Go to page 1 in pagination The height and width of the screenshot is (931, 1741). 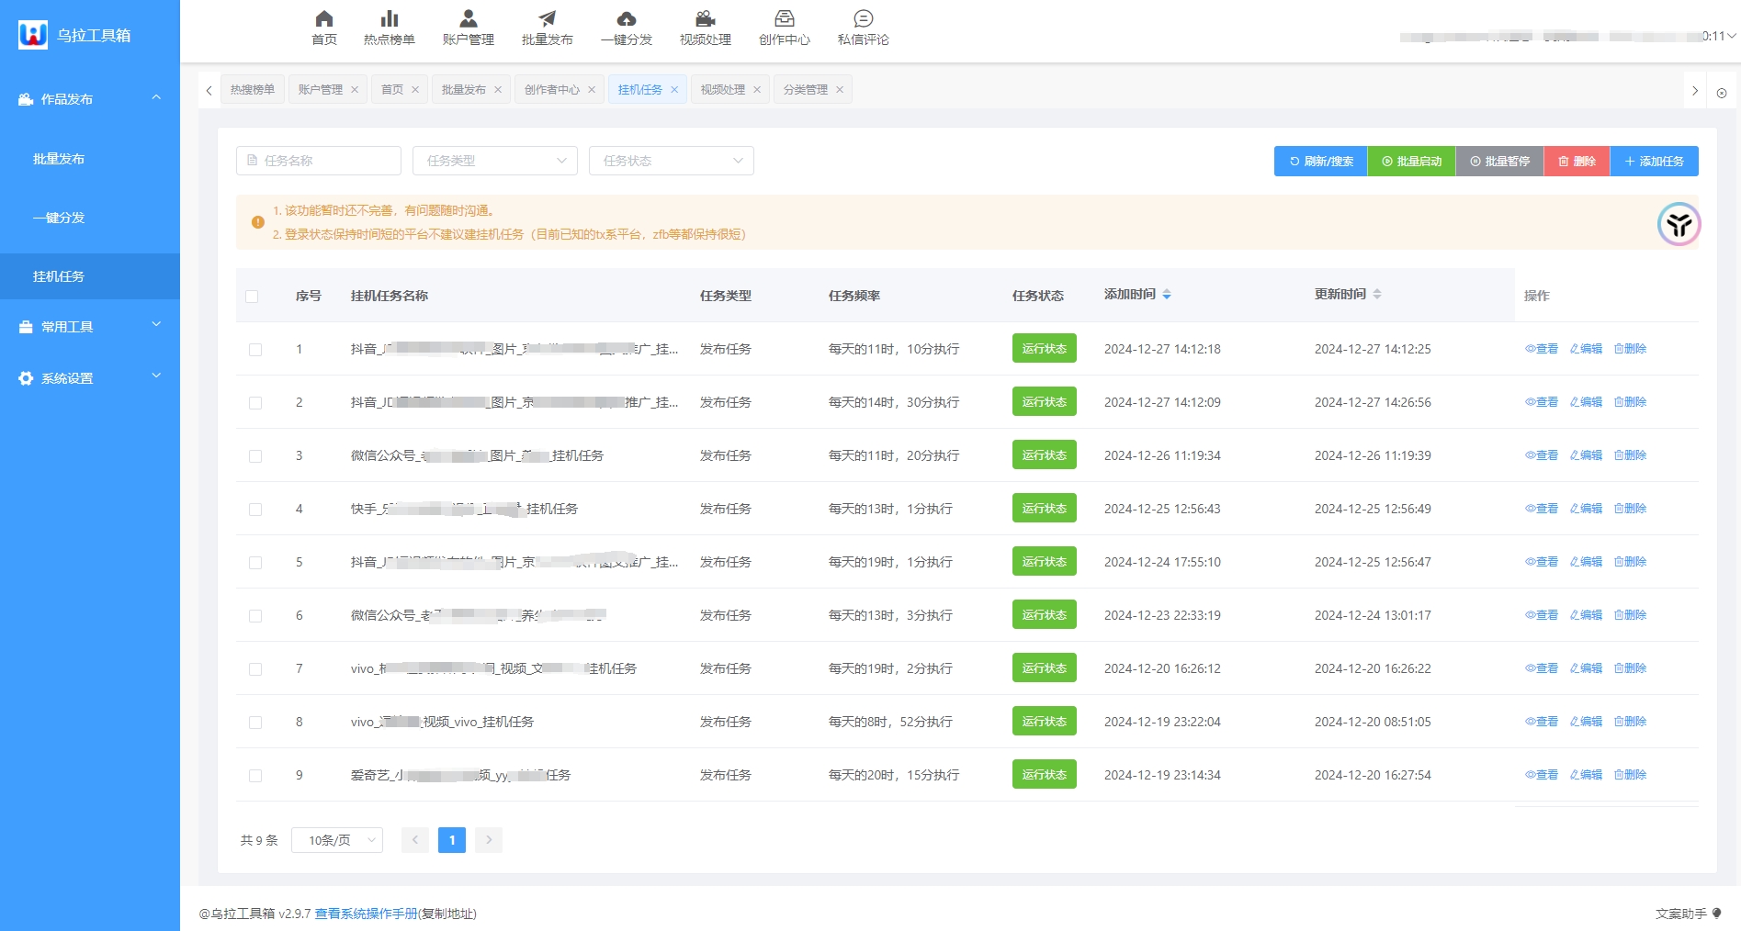pos(452,840)
